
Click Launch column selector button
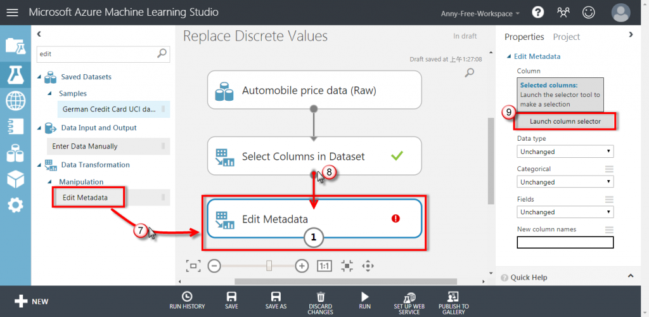(x=565, y=121)
